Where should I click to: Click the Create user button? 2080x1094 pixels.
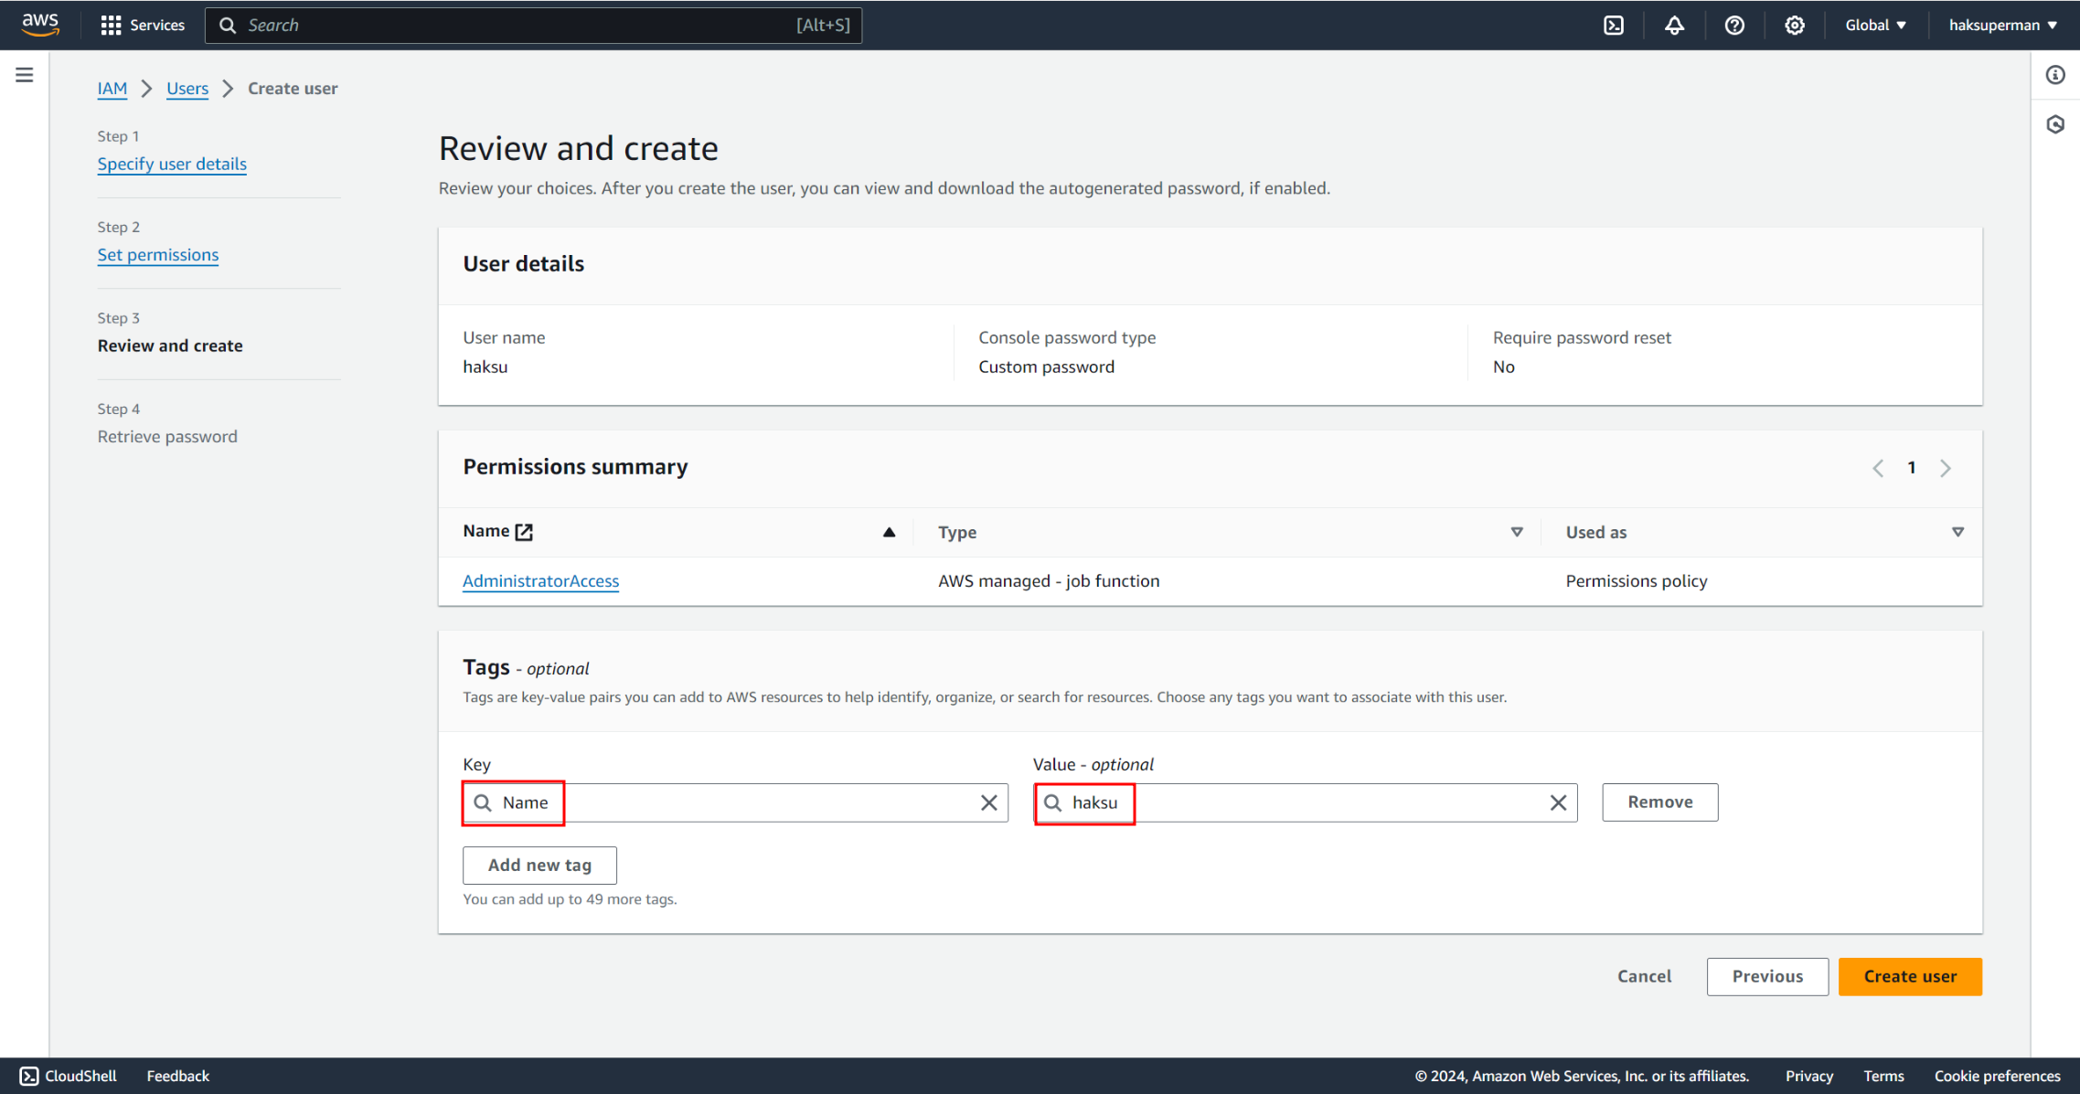(1910, 976)
